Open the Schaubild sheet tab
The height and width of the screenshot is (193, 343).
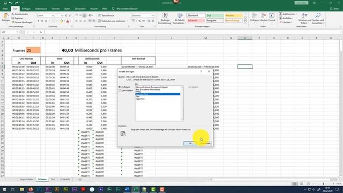65,179
